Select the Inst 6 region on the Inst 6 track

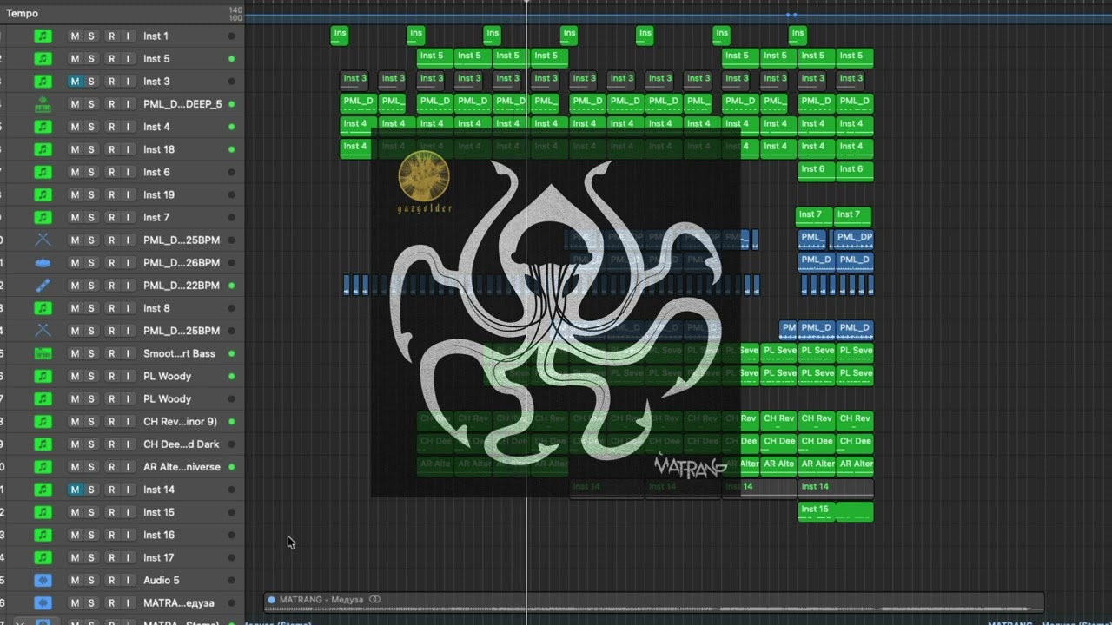coord(817,172)
